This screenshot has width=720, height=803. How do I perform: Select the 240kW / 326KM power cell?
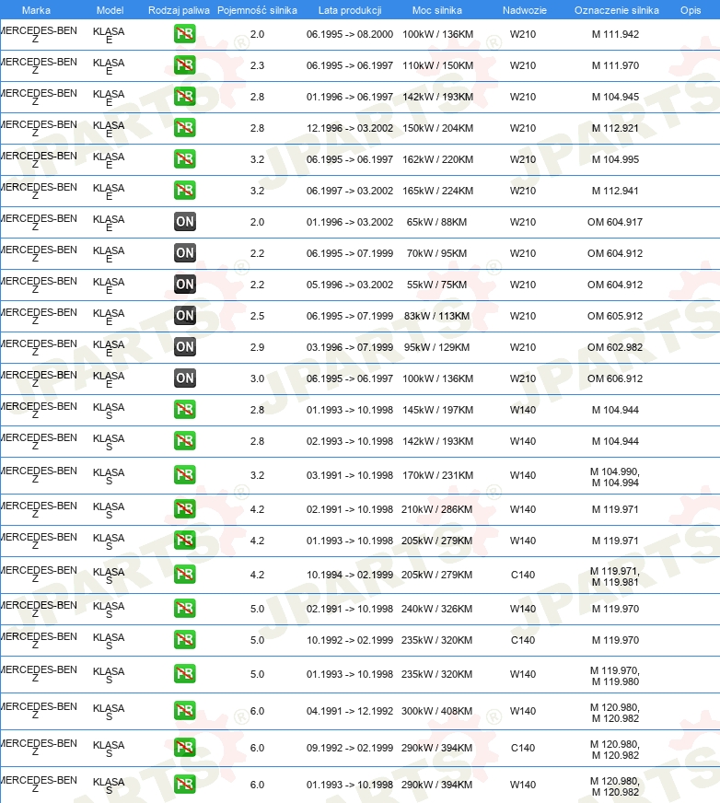coord(436,609)
